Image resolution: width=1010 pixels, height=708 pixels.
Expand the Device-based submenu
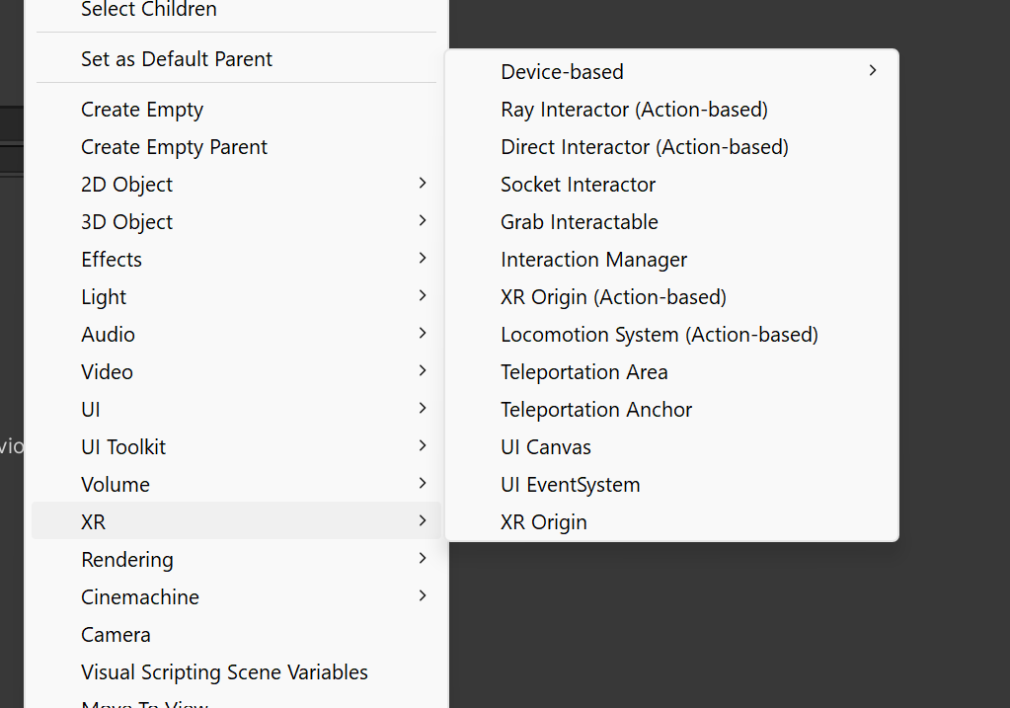click(562, 72)
